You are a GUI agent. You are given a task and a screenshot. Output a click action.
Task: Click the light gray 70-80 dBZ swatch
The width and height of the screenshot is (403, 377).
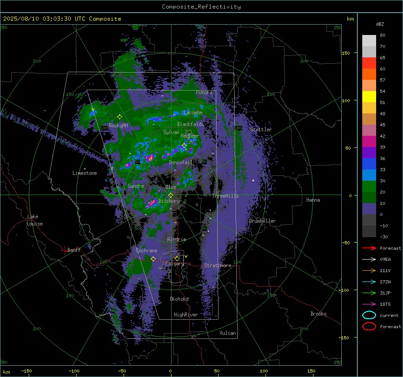point(369,40)
